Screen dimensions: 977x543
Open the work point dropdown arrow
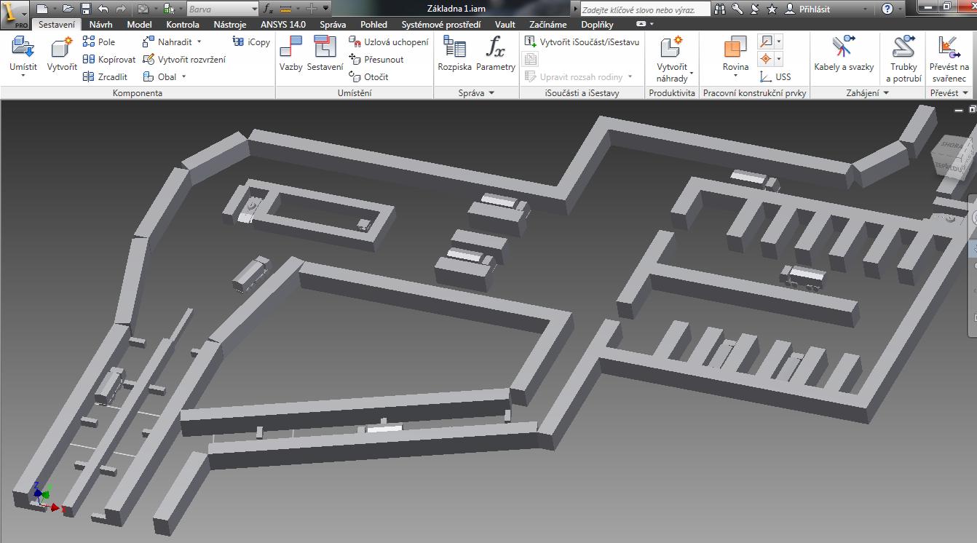(x=778, y=59)
